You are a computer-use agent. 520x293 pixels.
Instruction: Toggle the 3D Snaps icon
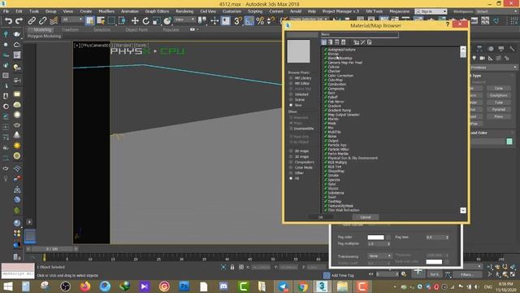click(238, 20)
